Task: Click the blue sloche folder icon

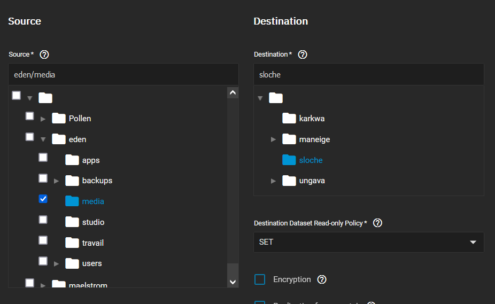Action: coord(289,160)
